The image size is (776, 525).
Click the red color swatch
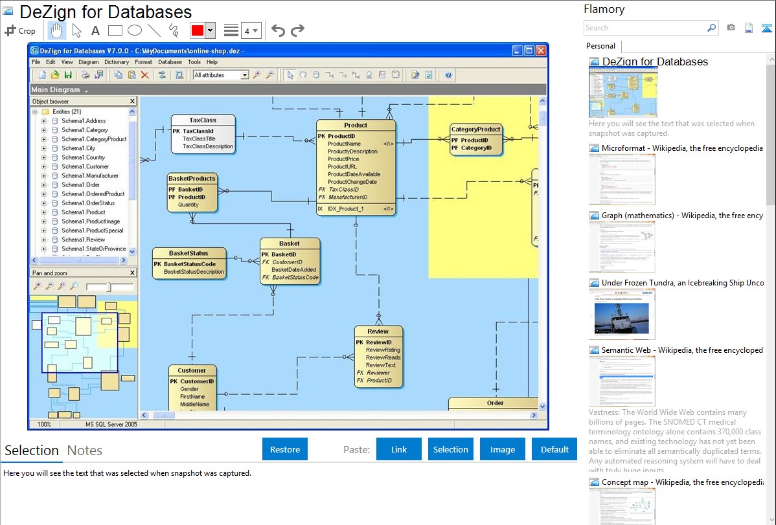pyautogui.click(x=198, y=30)
